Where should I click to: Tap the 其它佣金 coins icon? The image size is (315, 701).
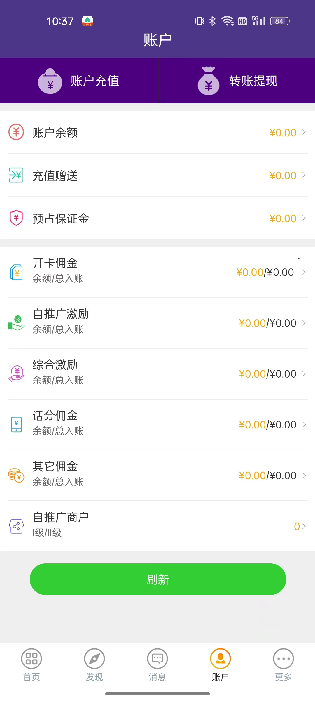[x=16, y=475]
